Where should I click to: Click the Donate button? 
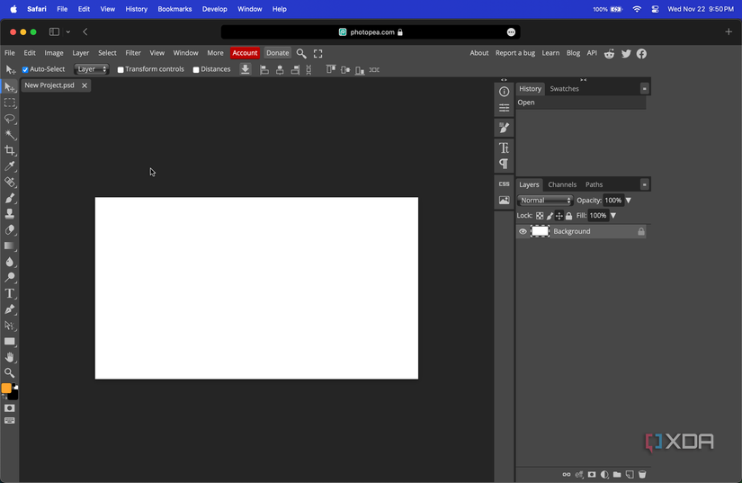pos(277,53)
